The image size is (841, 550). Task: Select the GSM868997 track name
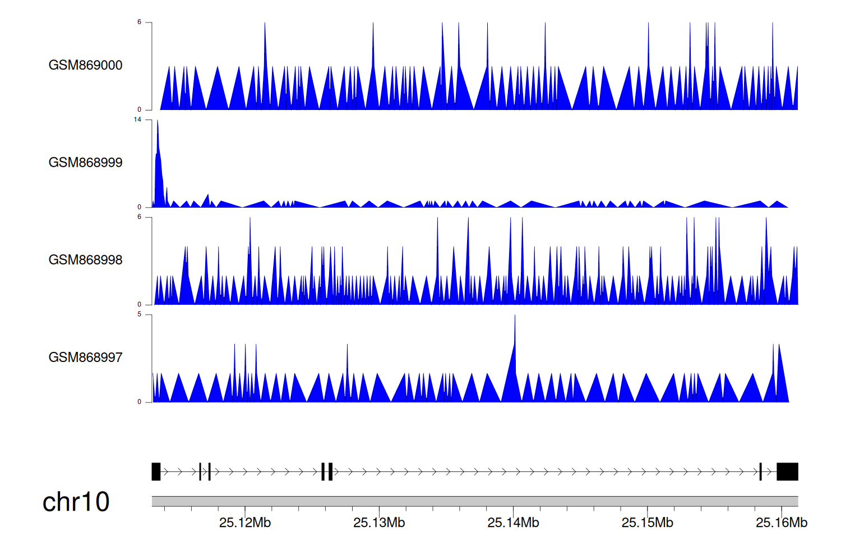click(x=85, y=357)
